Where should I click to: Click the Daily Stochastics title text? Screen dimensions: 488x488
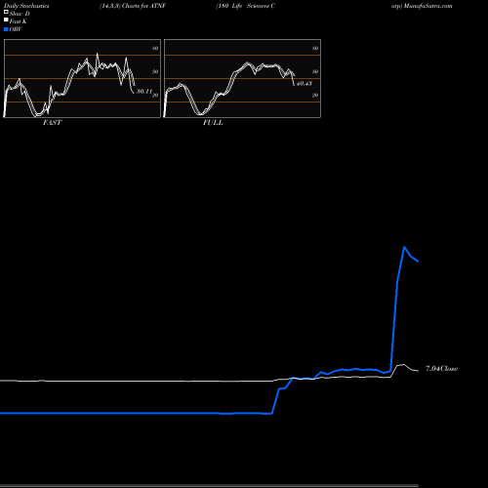point(26,6)
